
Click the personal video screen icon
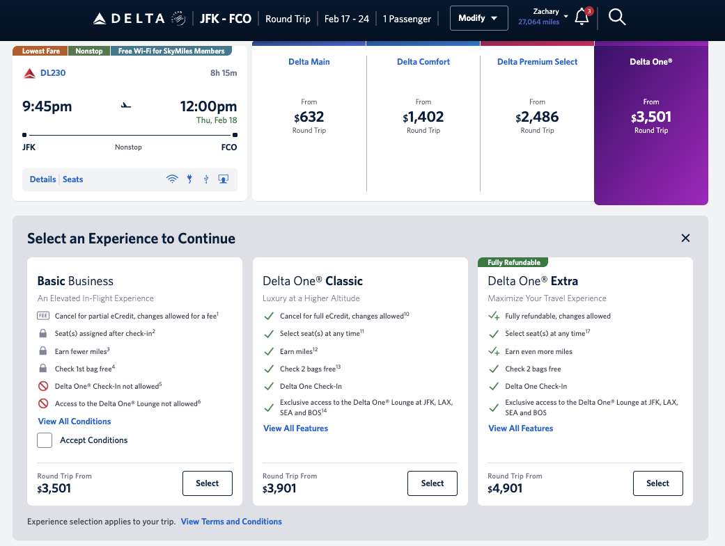[224, 179]
